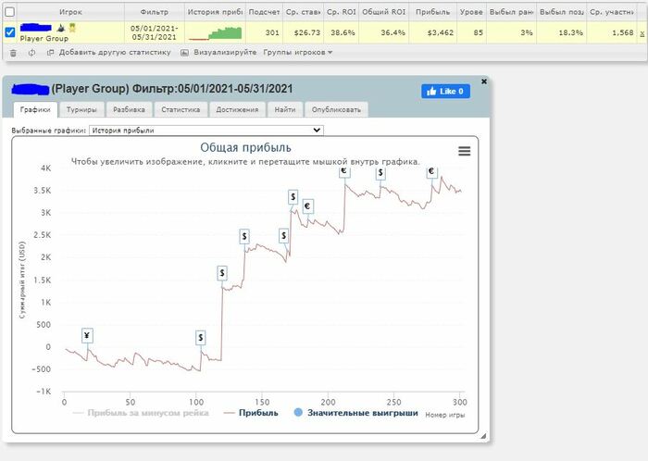The width and height of the screenshot is (648, 461).
Task: Uncheck the Player Group row checkbox
Action: [x=10, y=31]
